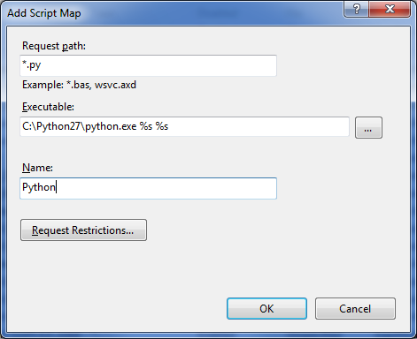
Task: Confirm with the OK button
Action: point(266,309)
